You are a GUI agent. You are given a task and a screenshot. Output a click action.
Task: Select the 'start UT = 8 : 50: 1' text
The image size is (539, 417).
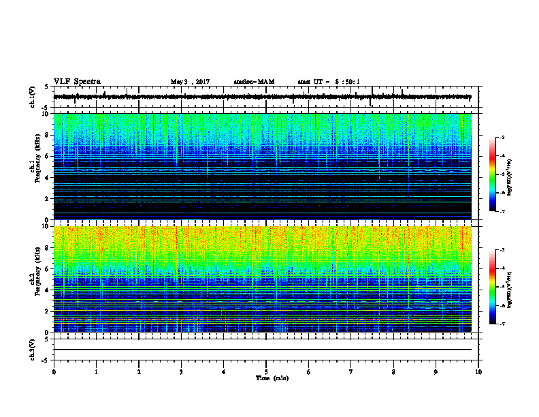click(x=329, y=82)
